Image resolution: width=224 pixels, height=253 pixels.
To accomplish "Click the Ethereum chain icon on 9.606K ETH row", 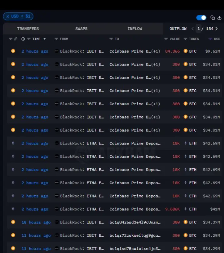I will (13, 209).
